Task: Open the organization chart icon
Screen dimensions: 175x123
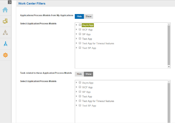Action: point(5,33)
